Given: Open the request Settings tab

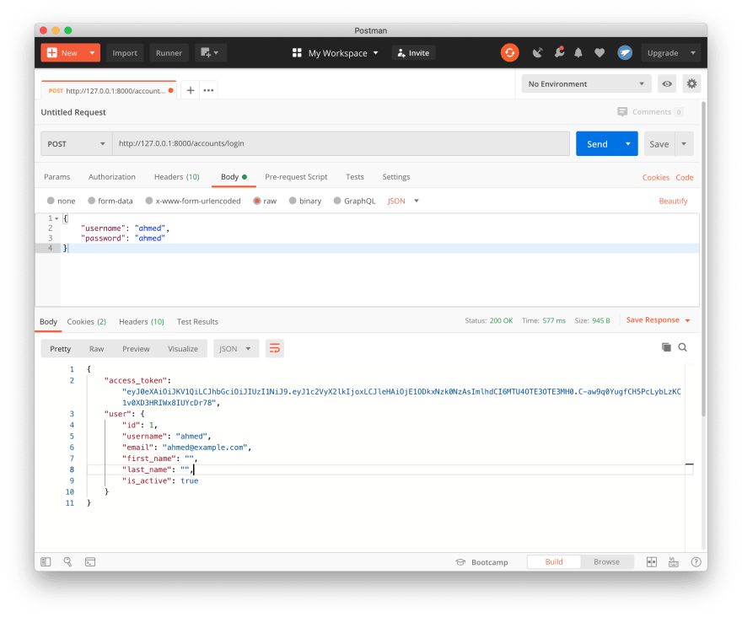Looking at the screenshot, I should pyautogui.click(x=396, y=176).
